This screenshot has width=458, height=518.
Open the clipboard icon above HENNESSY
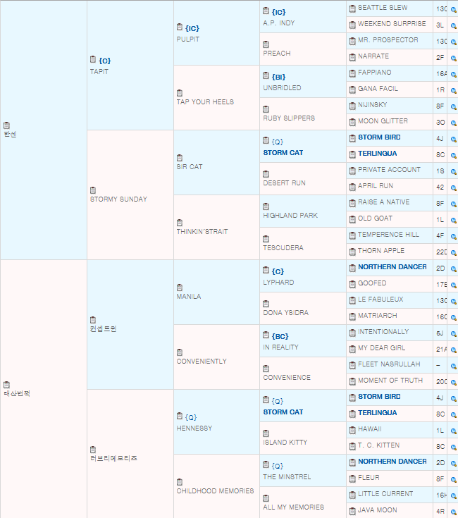(x=179, y=416)
